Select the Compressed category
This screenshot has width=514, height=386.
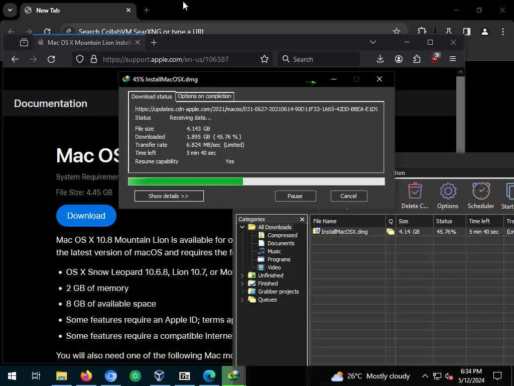282,235
